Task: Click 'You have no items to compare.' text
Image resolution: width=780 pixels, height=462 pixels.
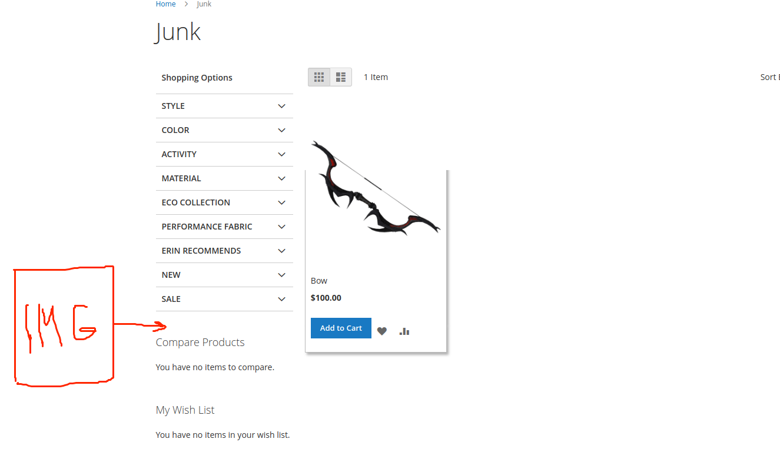Action: pos(215,367)
